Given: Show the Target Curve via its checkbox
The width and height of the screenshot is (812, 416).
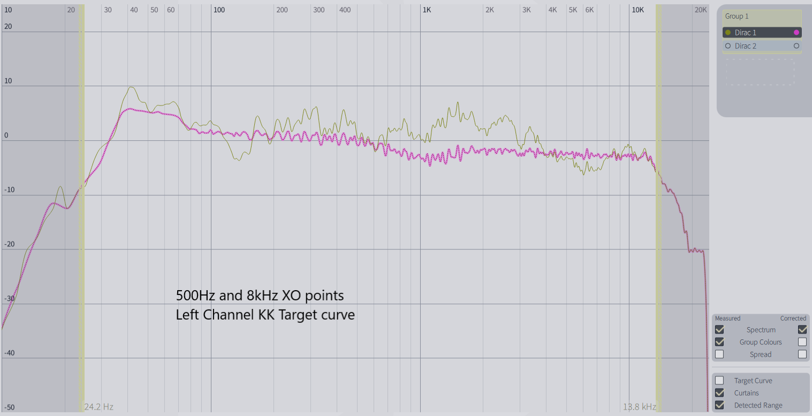Looking at the screenshot, I should tap(719, 381).
